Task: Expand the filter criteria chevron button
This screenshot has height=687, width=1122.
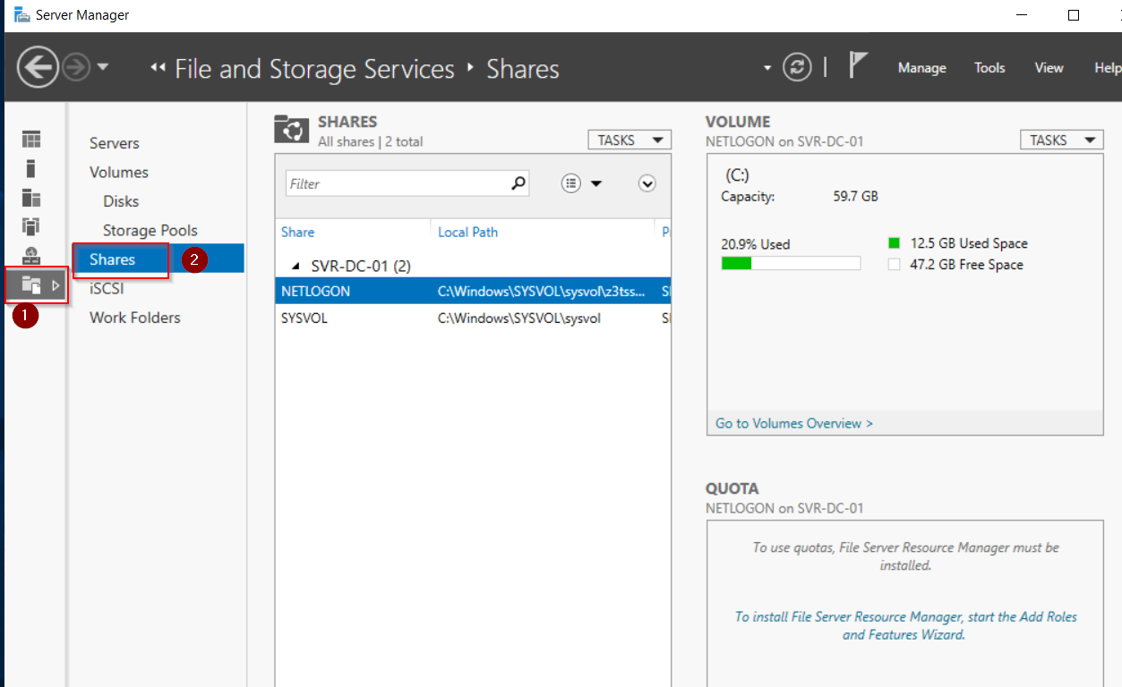Action: [x=647, y=183]
